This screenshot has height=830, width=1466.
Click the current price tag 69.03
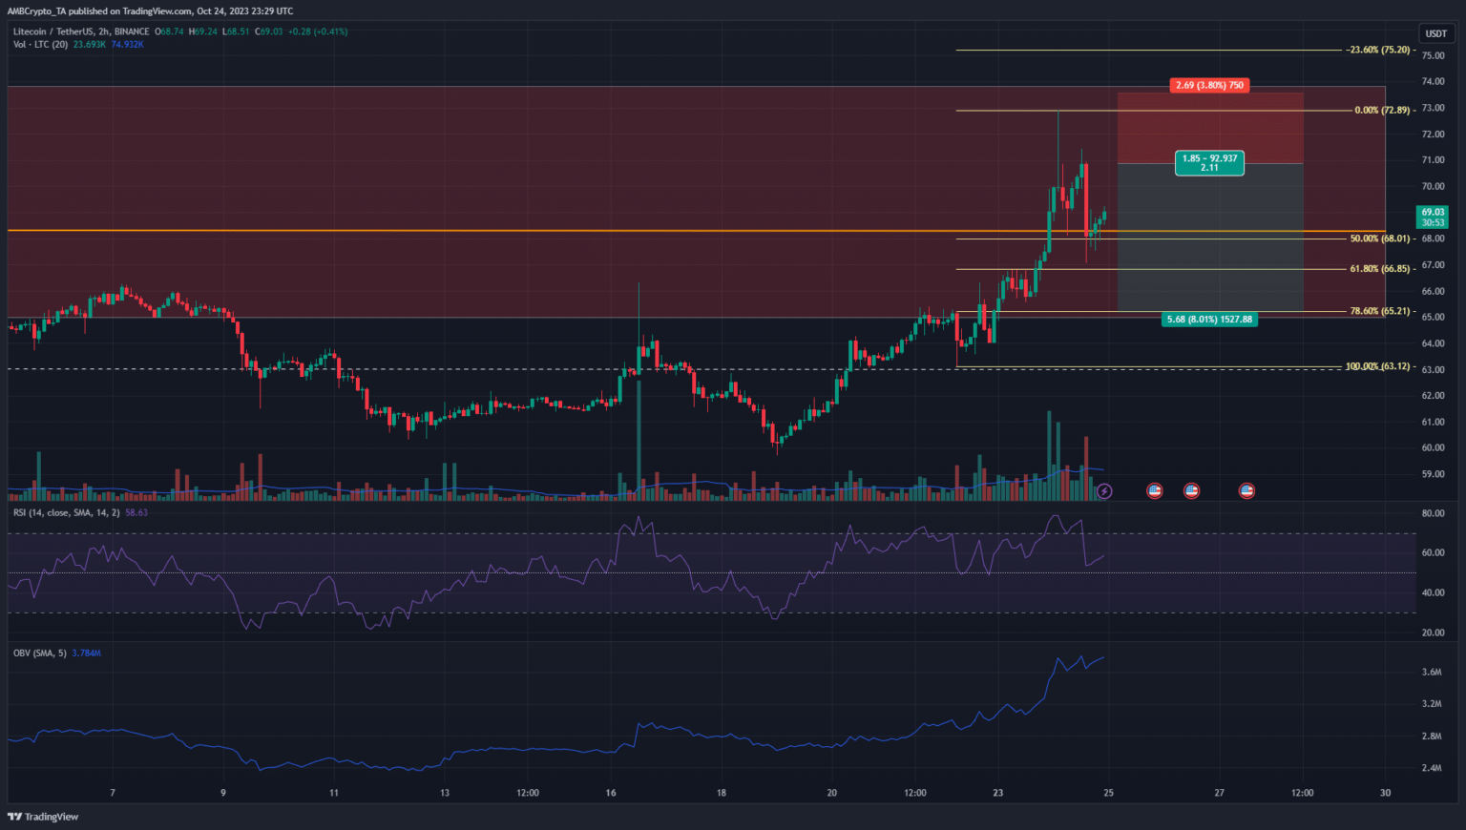coord(1433,217)
